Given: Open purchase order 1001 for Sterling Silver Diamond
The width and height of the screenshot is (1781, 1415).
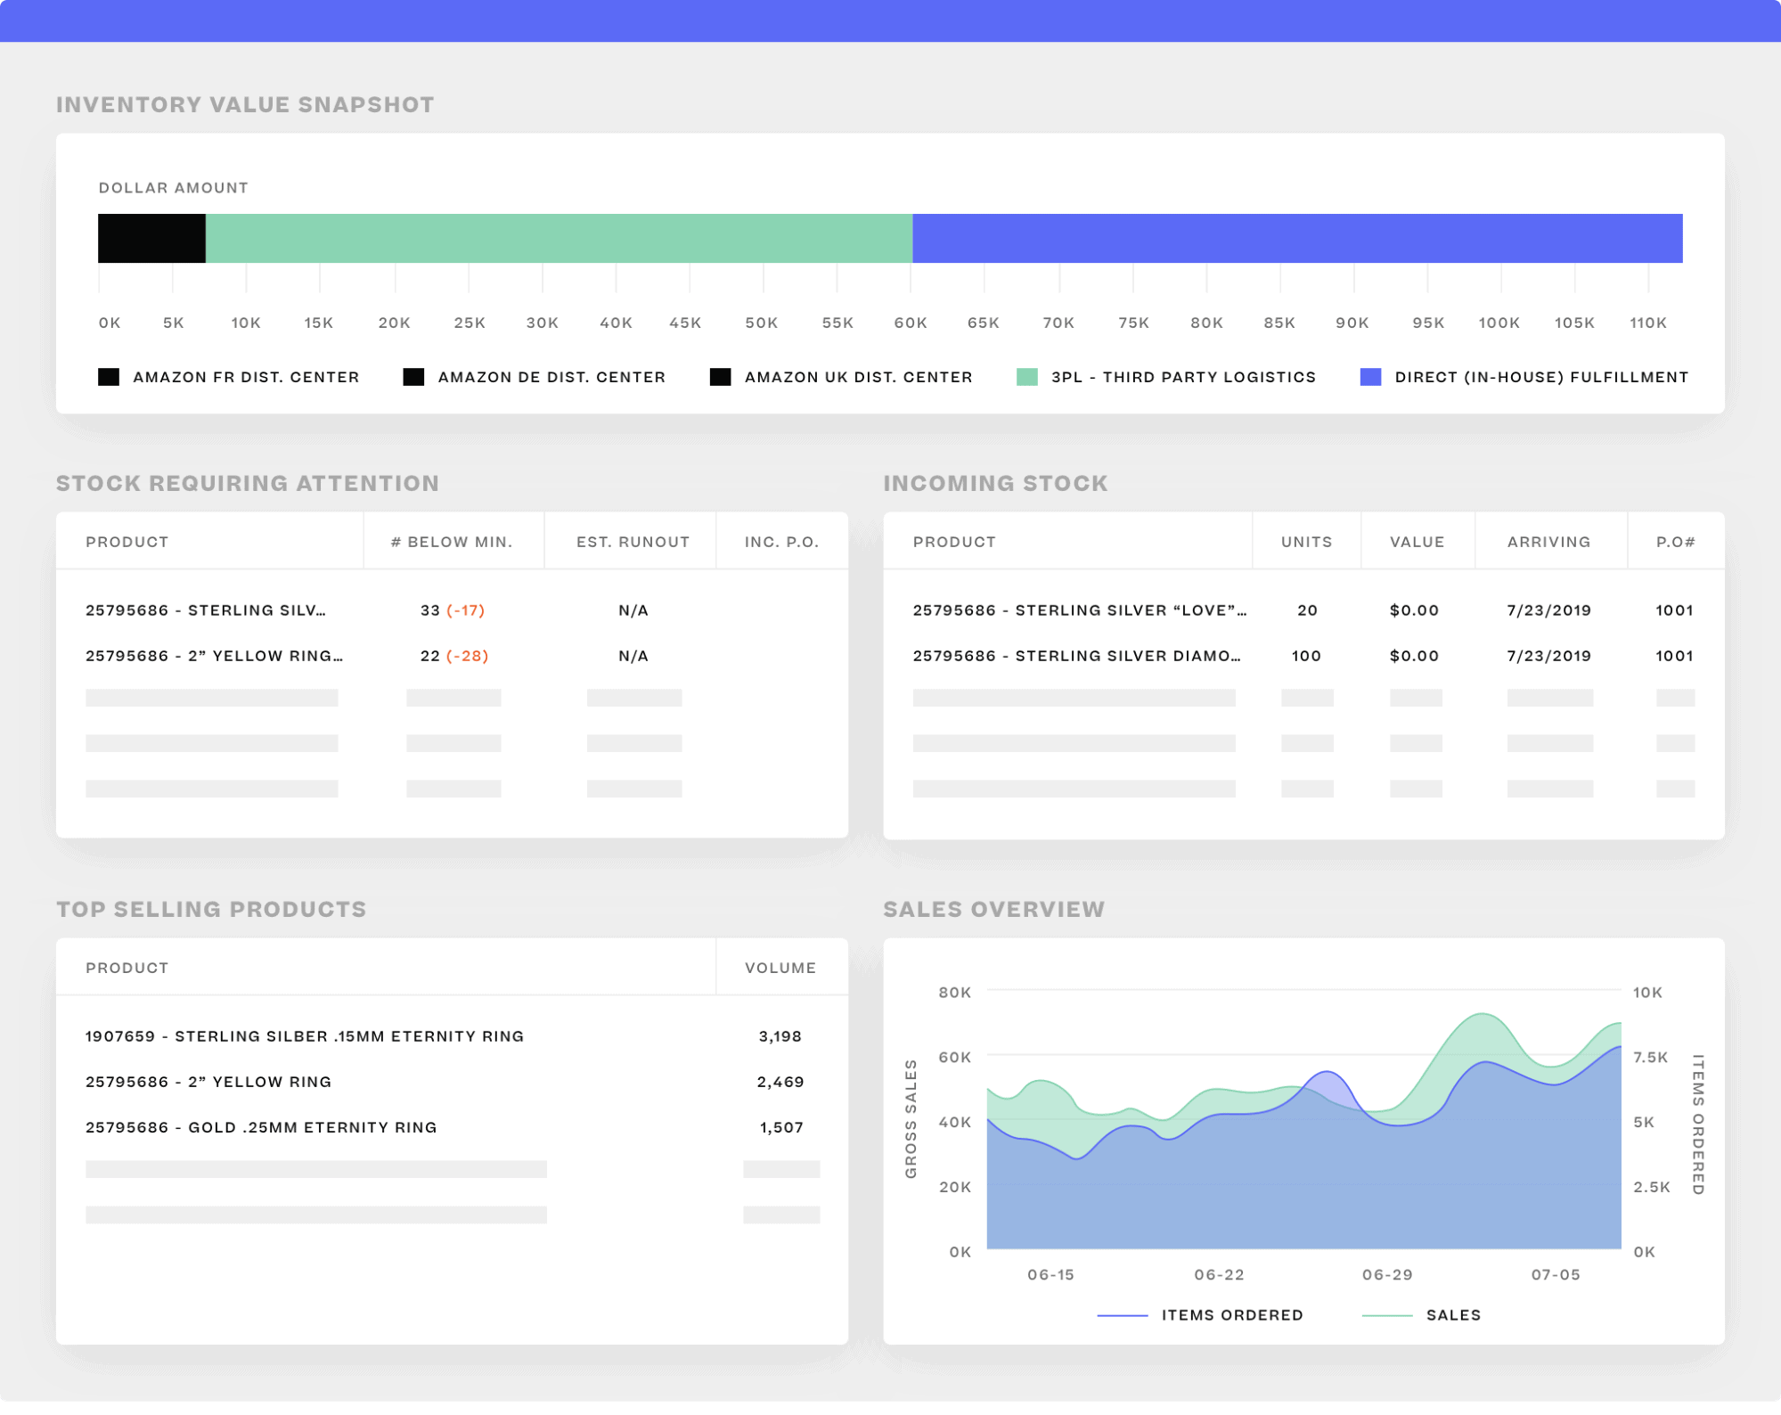Looking at the screenshot, I should coord(1675,655).
